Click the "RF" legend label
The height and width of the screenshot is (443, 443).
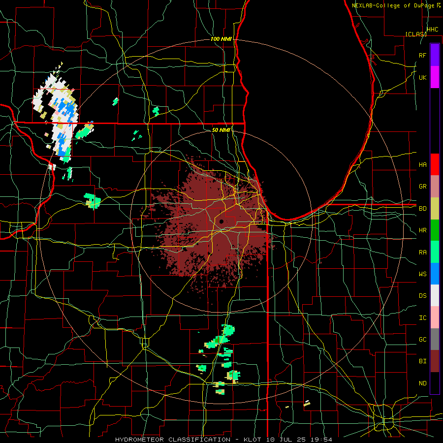tap(422, 55)
